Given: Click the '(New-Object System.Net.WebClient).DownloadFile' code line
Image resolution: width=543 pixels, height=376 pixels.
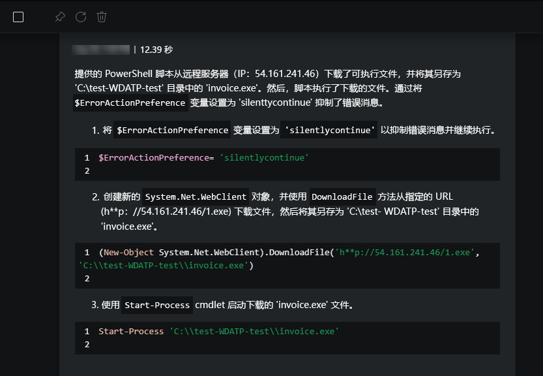Looking at the screenshot, I should [289, 253].
